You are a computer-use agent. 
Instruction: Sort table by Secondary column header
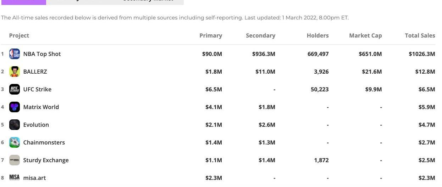click(260, 35)
